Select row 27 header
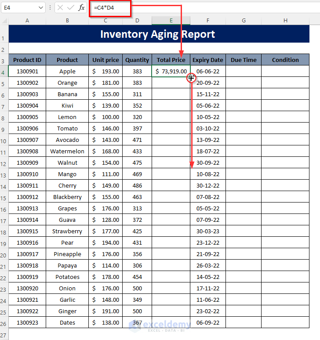 pos(4,334)
